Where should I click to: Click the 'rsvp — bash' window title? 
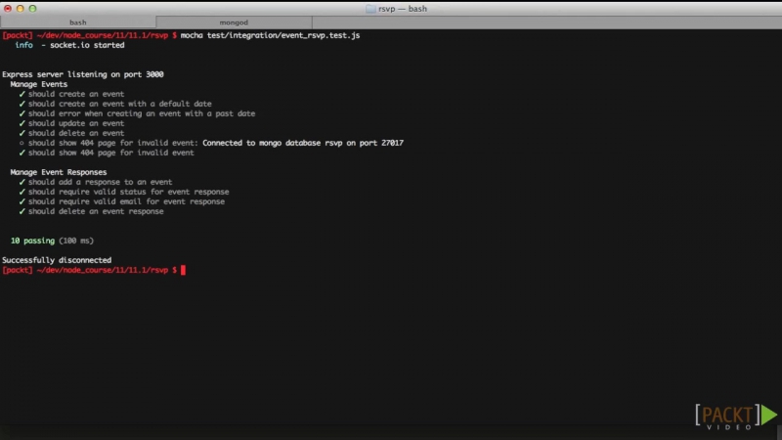coord(403,9)
